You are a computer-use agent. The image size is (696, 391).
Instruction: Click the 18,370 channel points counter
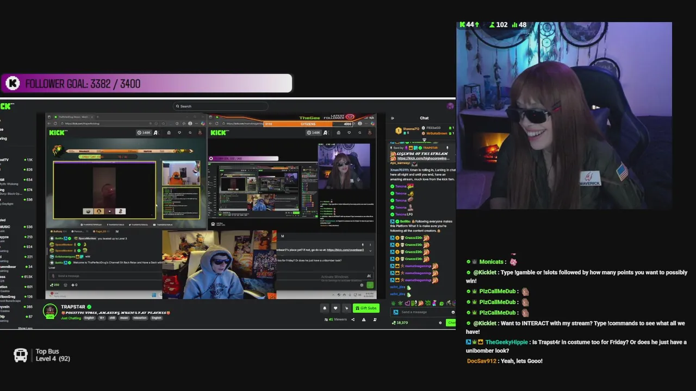[x=400, y=323]
